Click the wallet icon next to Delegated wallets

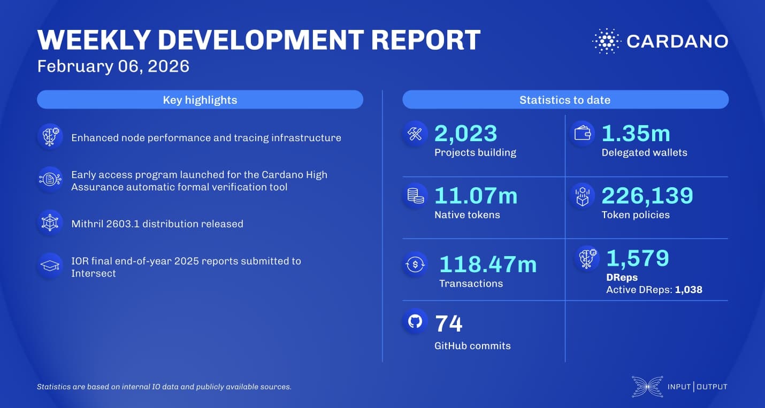pyautogui.click(x=582, y=134)
